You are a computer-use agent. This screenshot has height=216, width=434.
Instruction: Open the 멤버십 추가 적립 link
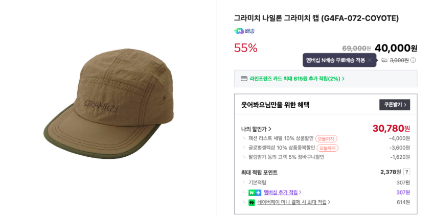point(282,193)
